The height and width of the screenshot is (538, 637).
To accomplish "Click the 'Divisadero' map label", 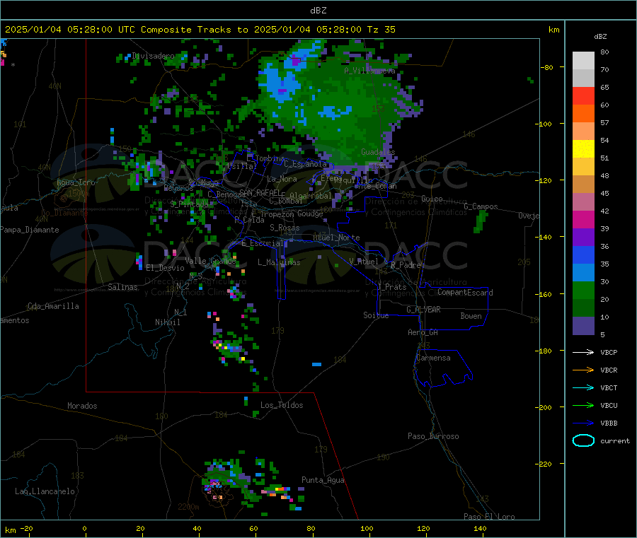I will click(x=153, y=56).
